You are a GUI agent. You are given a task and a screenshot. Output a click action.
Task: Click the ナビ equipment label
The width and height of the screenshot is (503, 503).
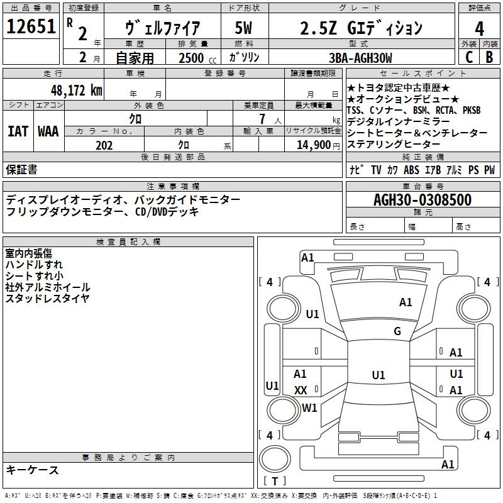[x=357, y=170]
